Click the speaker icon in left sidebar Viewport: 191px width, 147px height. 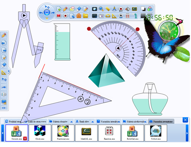click(4, 94)
